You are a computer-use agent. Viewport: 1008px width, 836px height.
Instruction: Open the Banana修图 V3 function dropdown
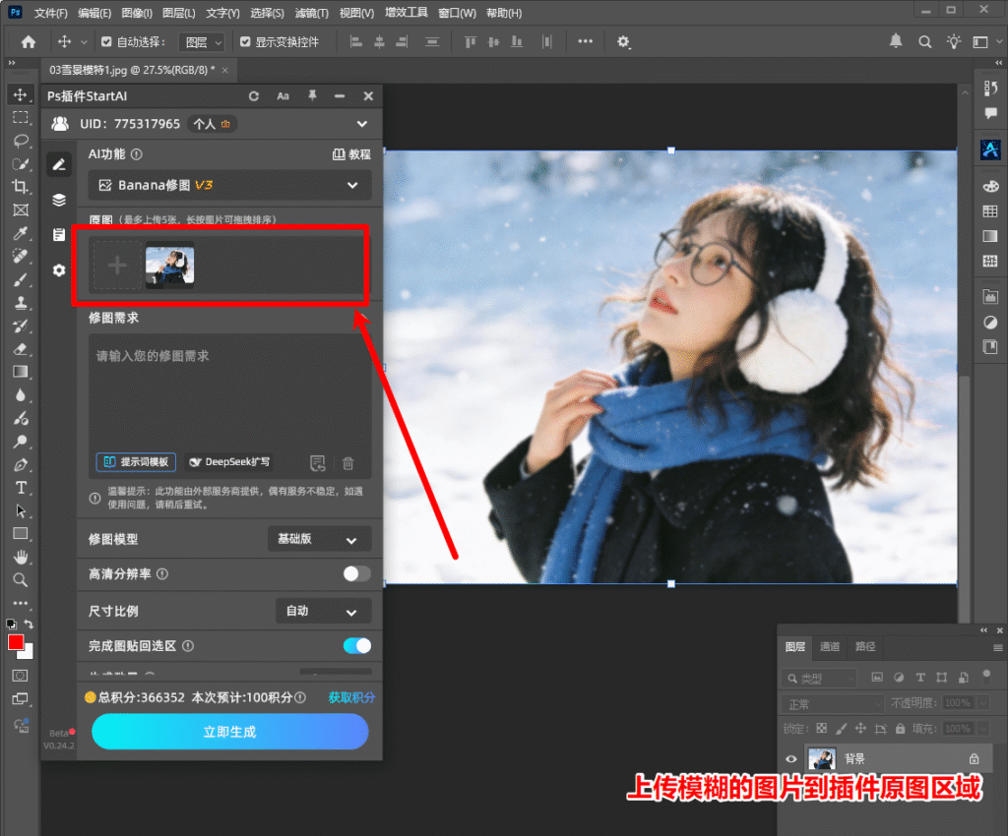[229, 185]
